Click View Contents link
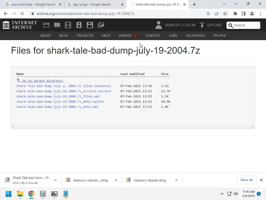The width and height of the screenshot is (266, 200). [x=97, y=86]
